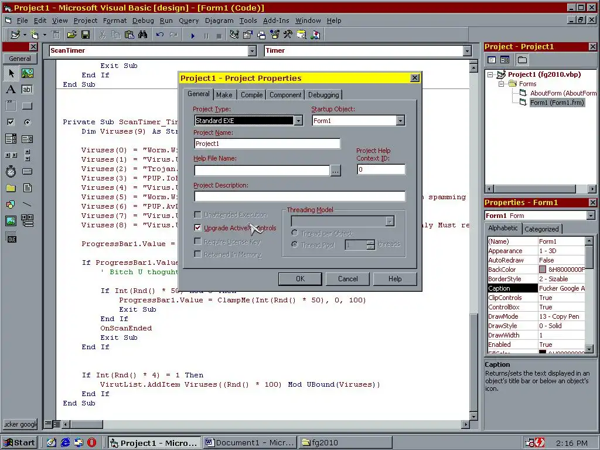600x450 pixels.
Task: Select the Timer stopwatch tool
Action: click(11, 172)
